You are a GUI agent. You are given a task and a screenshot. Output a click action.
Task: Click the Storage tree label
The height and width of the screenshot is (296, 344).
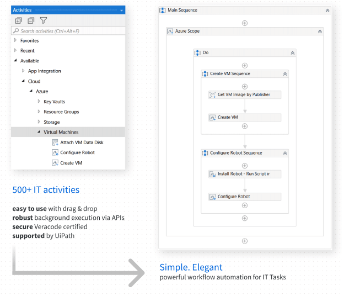point(52,122)
